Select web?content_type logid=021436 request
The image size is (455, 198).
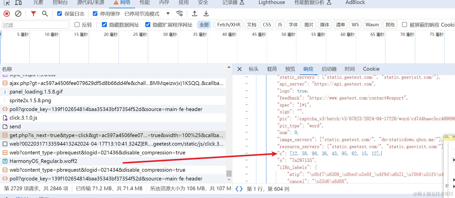[x=113, y=153]
